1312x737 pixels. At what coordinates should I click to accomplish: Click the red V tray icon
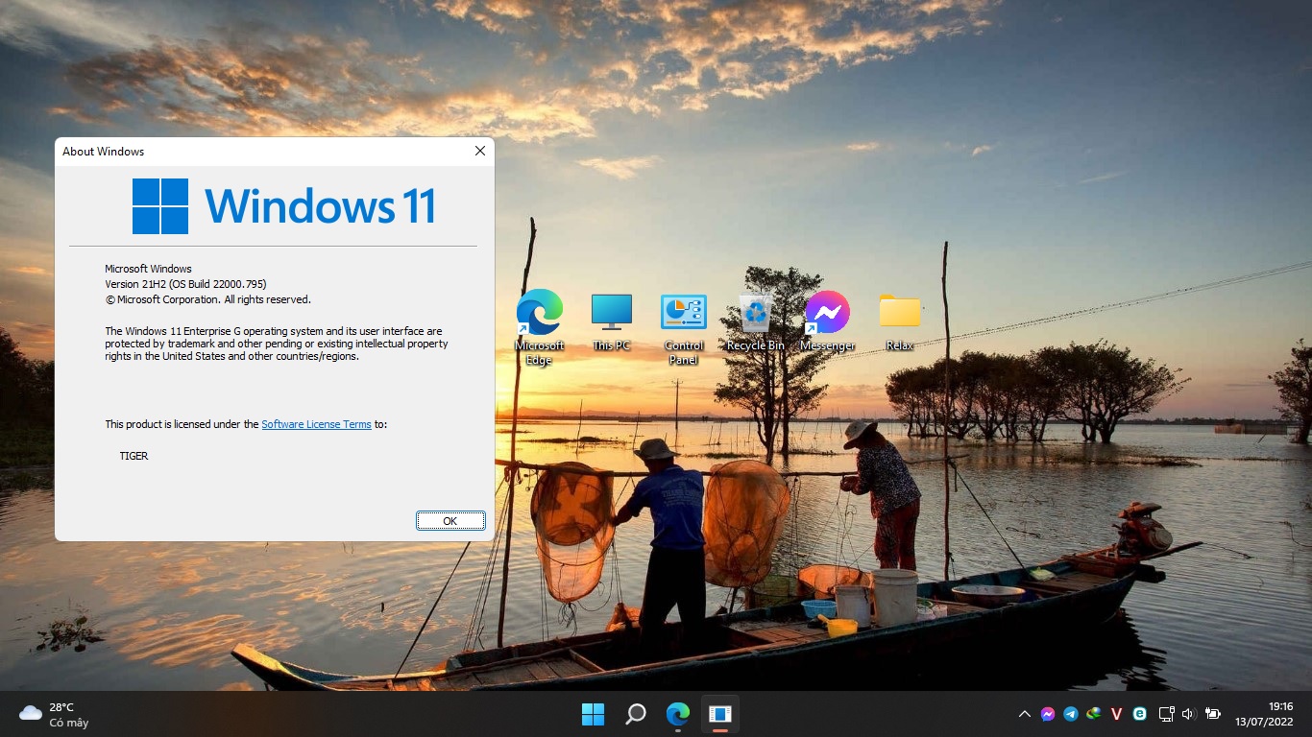(1116, 714)
